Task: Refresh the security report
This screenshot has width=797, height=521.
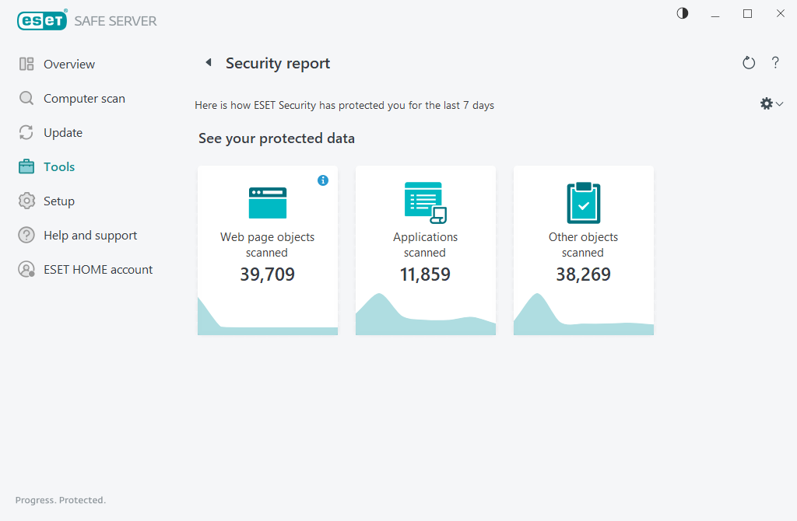Action: click(x=749, y=62)
